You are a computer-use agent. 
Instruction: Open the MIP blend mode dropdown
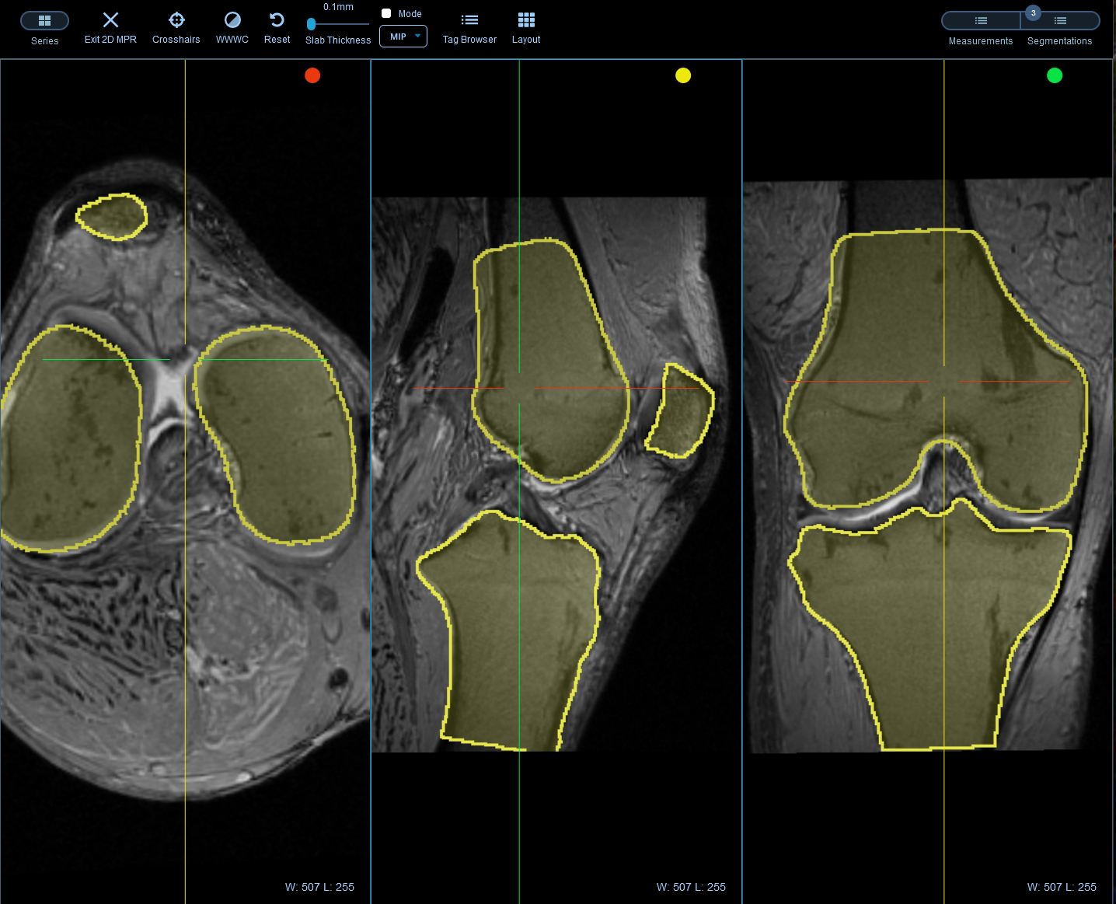403,36
